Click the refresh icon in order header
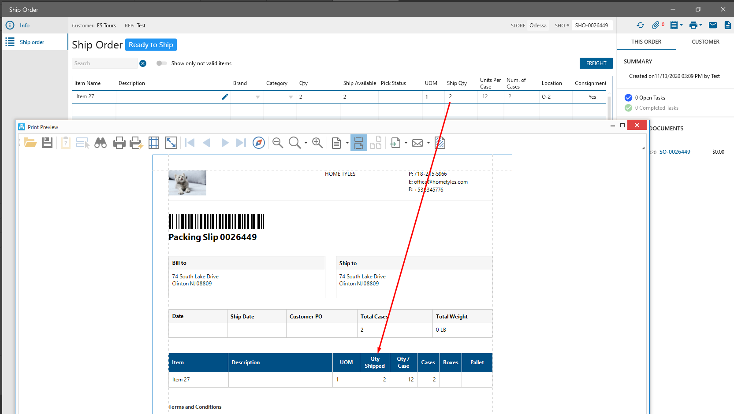This screenshot has height=414, width=734. point(641,25)
